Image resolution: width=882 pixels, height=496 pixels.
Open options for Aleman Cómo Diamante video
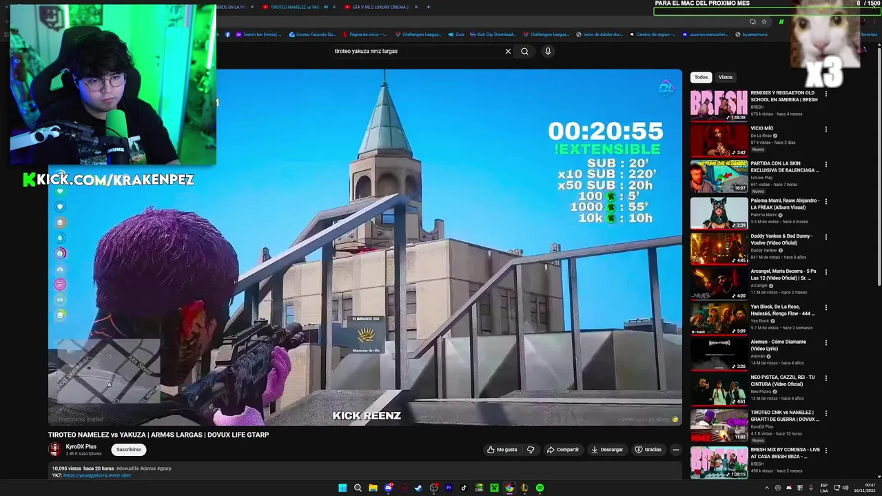[x=825, y=342]
